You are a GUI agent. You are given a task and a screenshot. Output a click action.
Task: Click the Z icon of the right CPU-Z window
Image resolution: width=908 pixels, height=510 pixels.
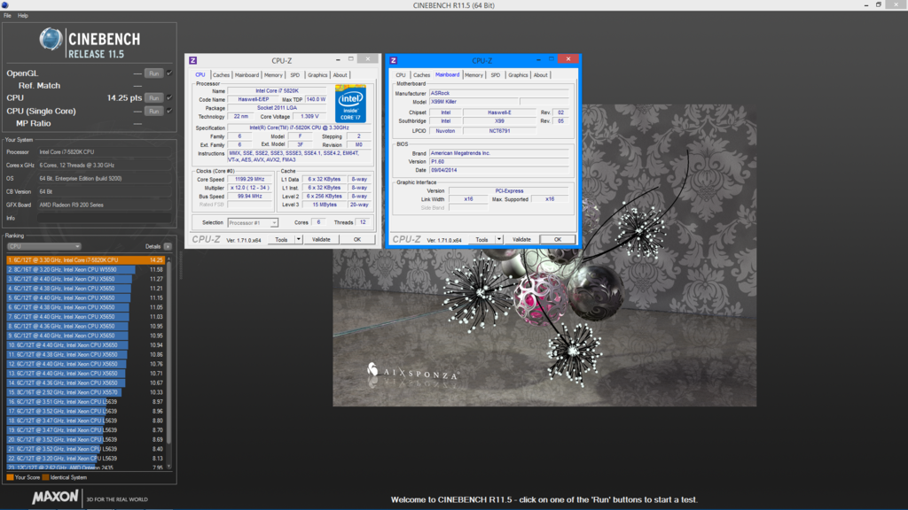point(394,60)
